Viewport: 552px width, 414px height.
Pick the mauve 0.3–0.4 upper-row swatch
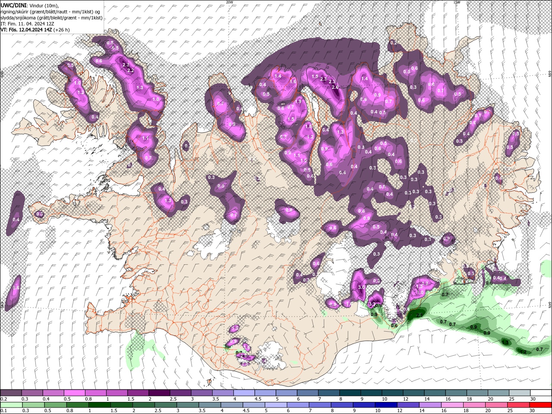pyautogui.click(x=32, y=393)
